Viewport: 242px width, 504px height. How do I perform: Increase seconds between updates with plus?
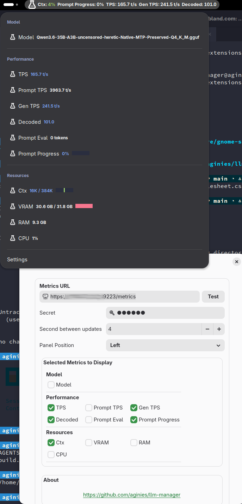point(219,329)
